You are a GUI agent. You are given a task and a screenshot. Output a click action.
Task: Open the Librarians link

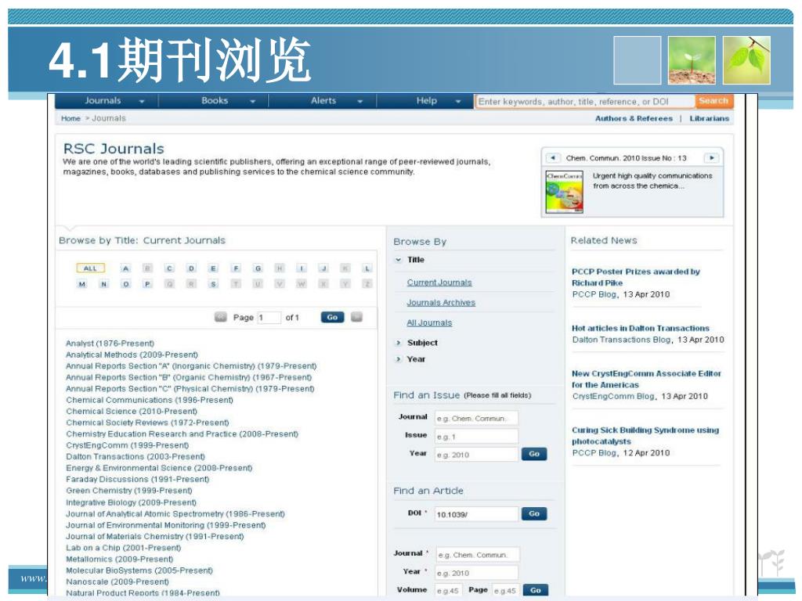pos(709,118)
